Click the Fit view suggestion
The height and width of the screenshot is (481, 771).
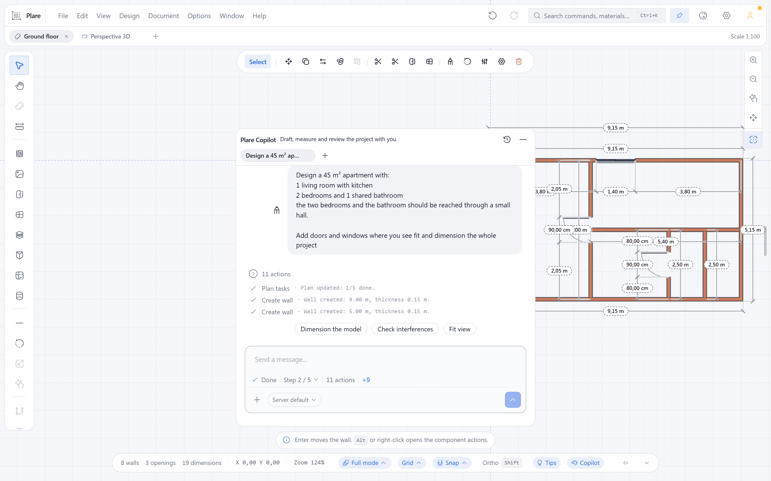tap(459, 329)
